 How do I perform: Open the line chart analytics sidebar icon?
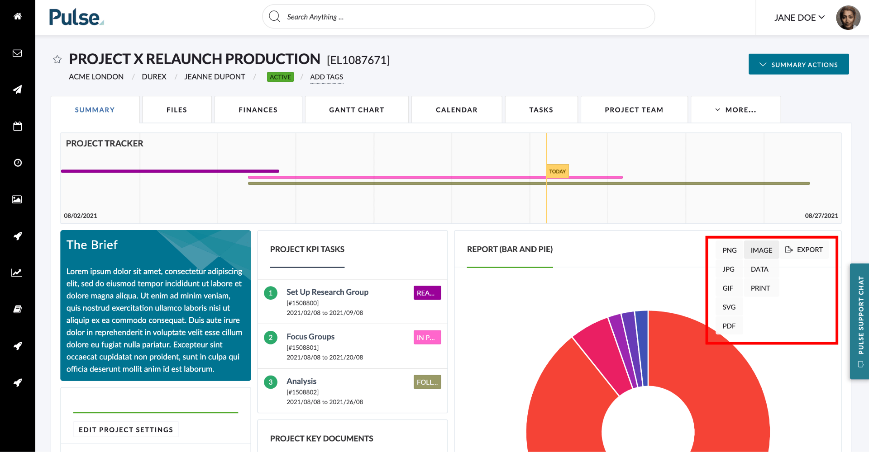pyautogui.click(x=17, y=273)
